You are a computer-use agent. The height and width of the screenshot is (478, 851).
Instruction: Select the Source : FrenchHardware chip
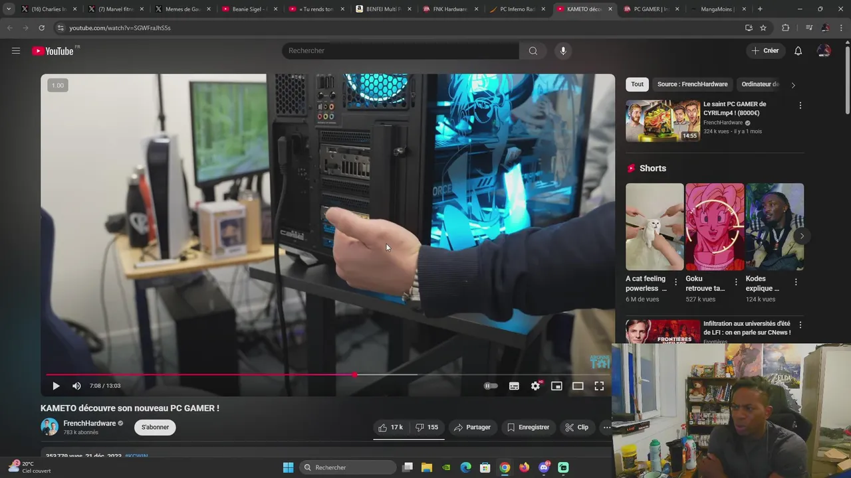pyautogui.click(x=692, y=84)
